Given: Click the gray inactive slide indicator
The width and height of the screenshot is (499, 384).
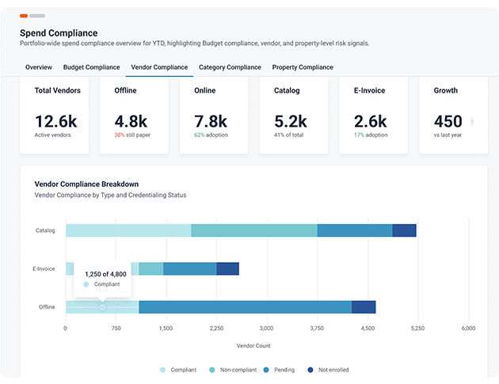Looking at the screenshot, I should point(37,16).
